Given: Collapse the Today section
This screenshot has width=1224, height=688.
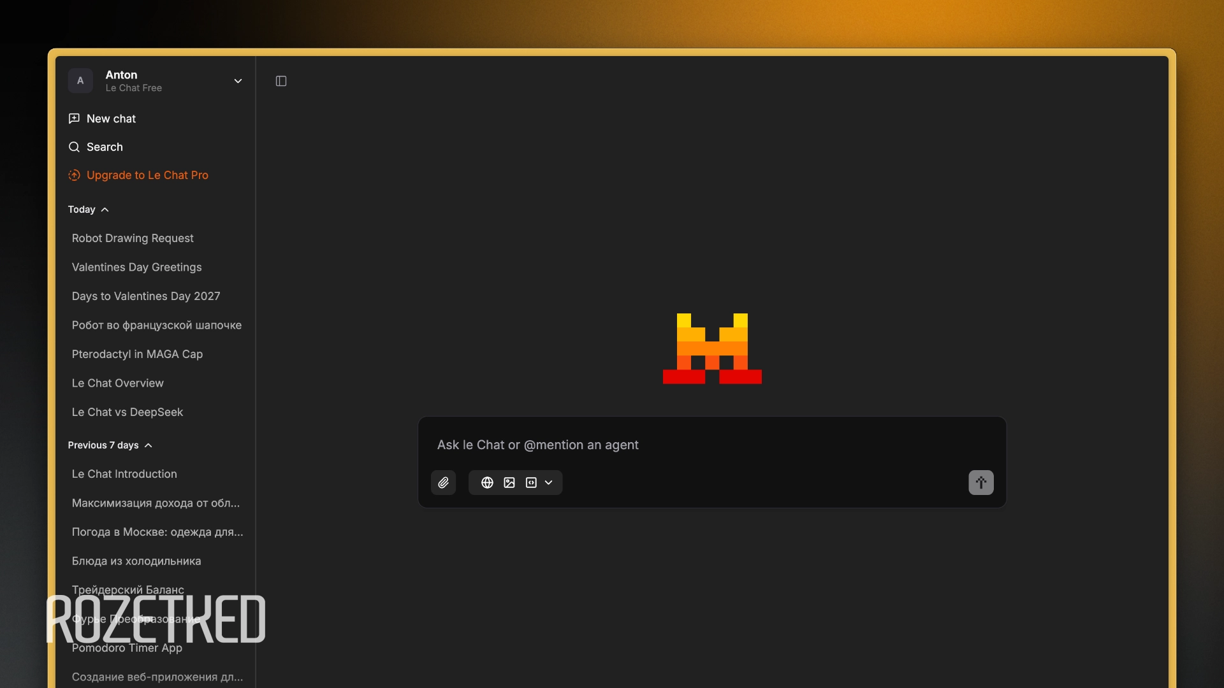Looking at the screenshot, I should coord(89,210).
